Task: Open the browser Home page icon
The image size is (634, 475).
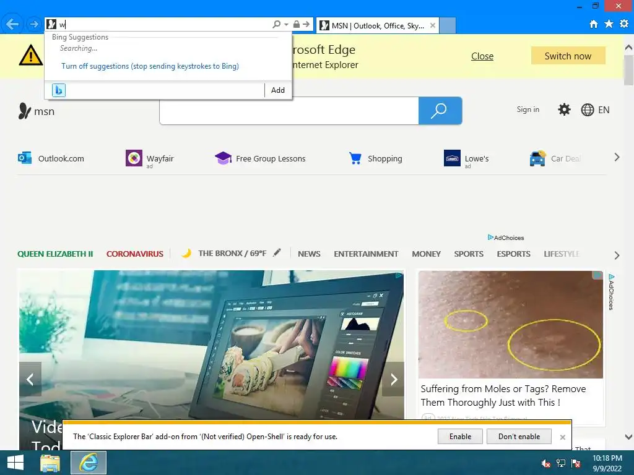Action: 594,24
